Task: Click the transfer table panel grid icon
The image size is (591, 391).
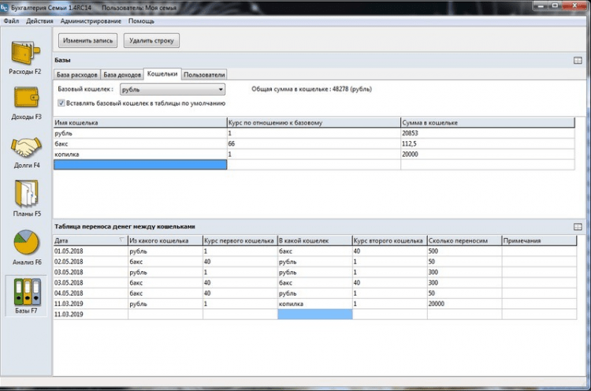Action: pos(578,226)
